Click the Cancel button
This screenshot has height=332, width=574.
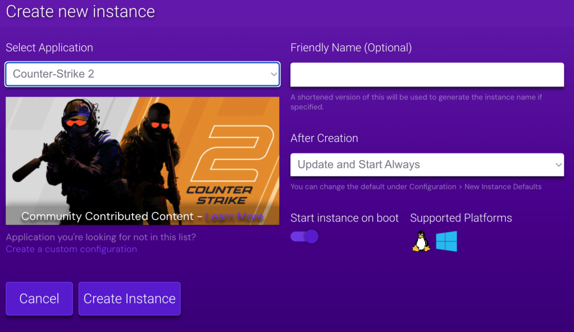39,299
